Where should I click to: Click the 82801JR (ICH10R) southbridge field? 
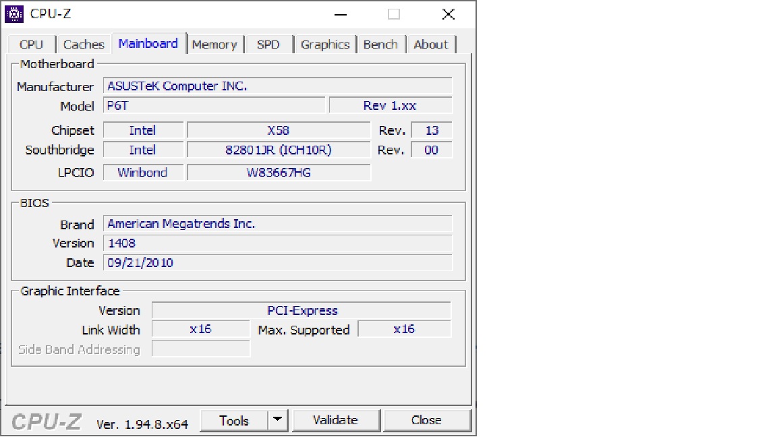click(279, 150)
